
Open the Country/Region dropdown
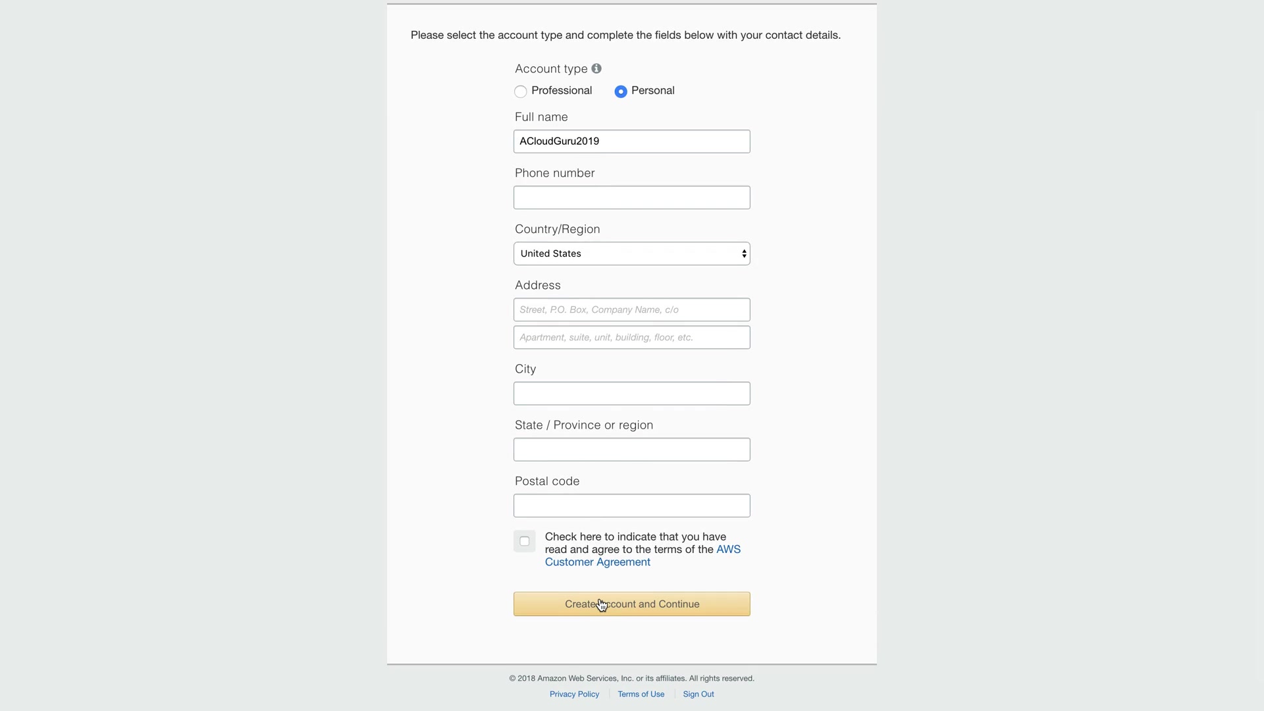[631, 253]
